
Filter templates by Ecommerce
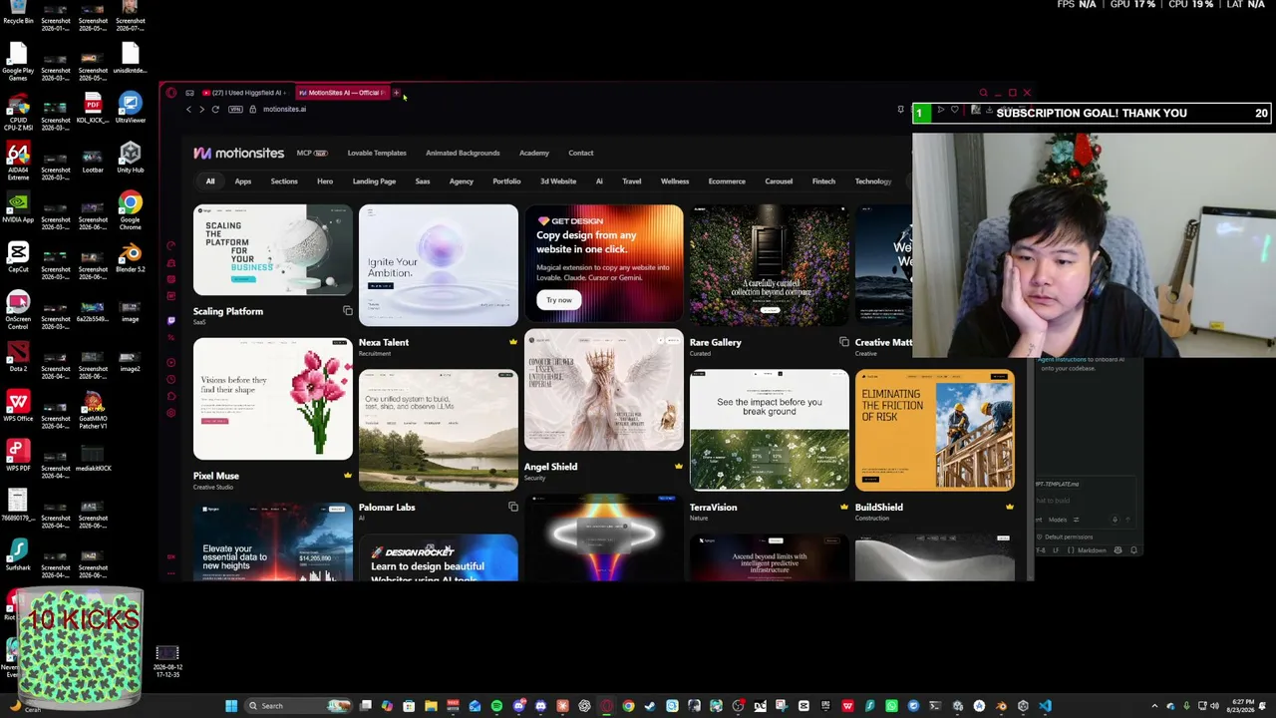click(x=727, y=181)
